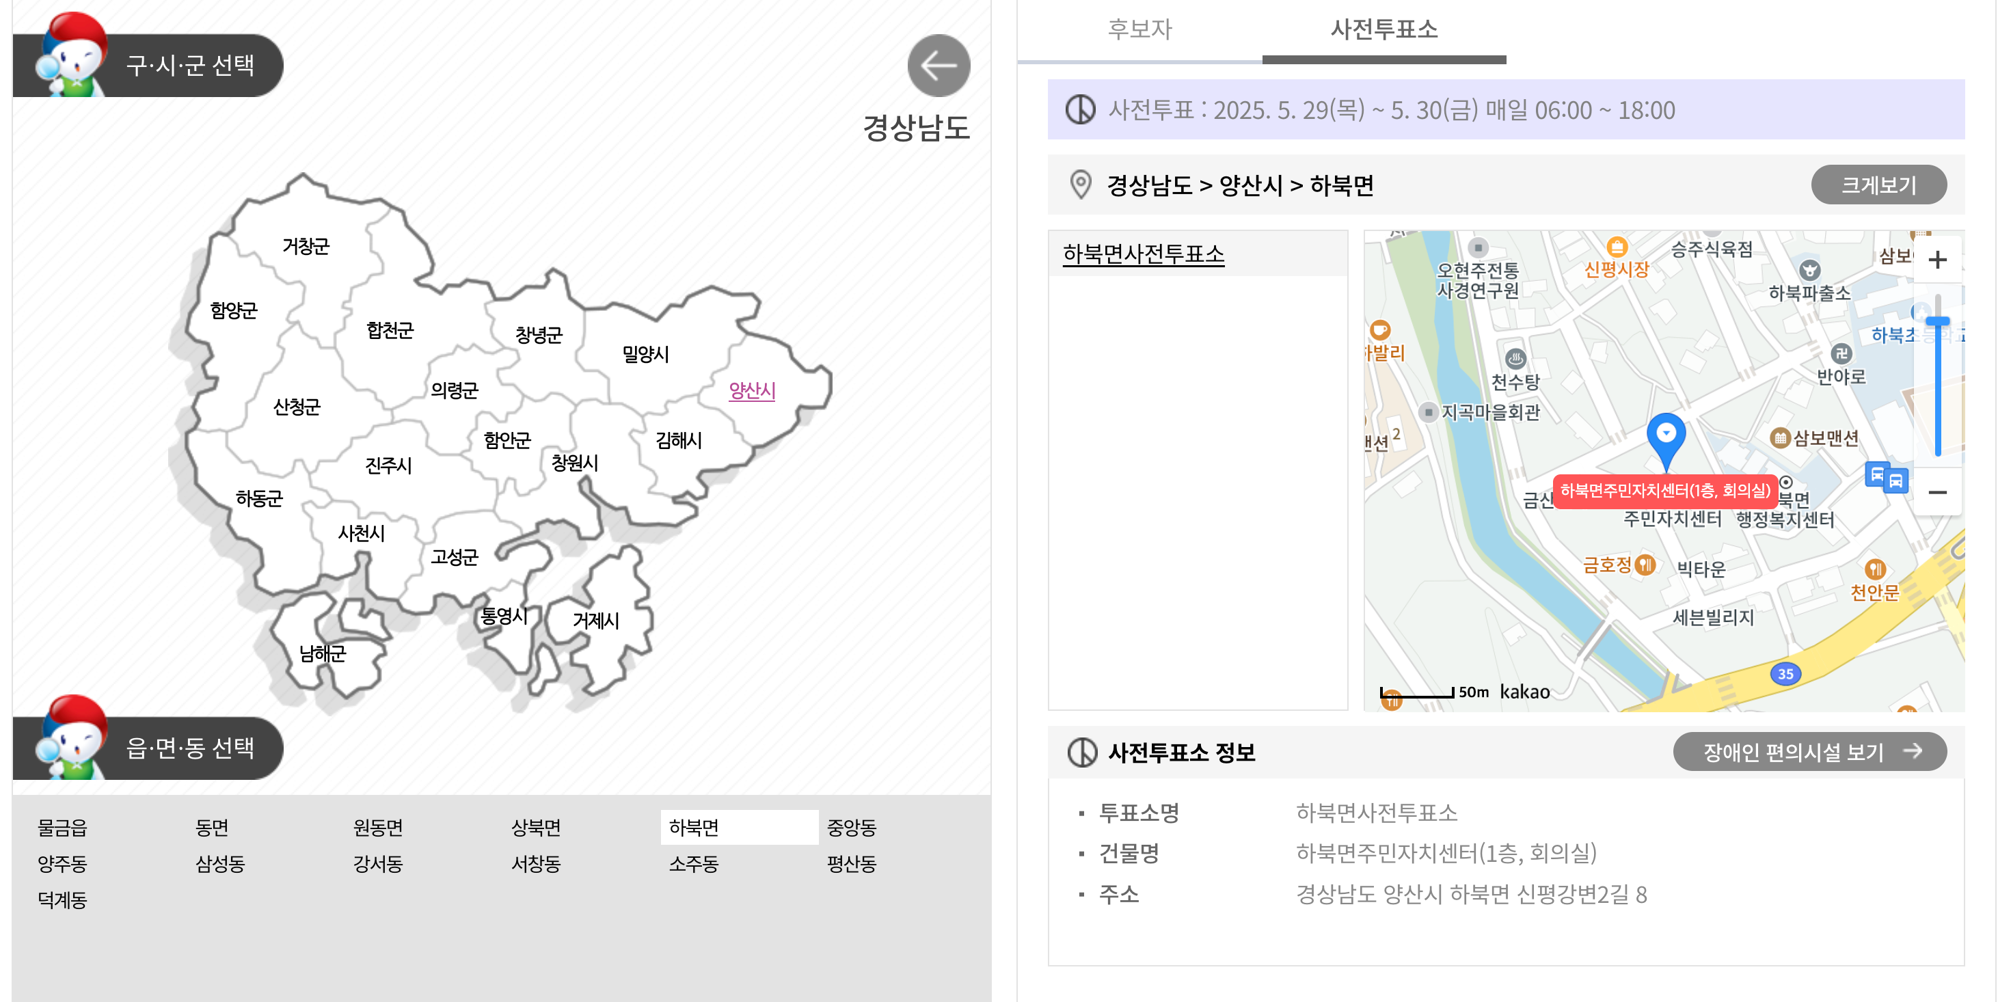The image size is (2011, 1002).
Task: Select 진주시 on the map
Action: pyautogui.click(x=388, y=466)
